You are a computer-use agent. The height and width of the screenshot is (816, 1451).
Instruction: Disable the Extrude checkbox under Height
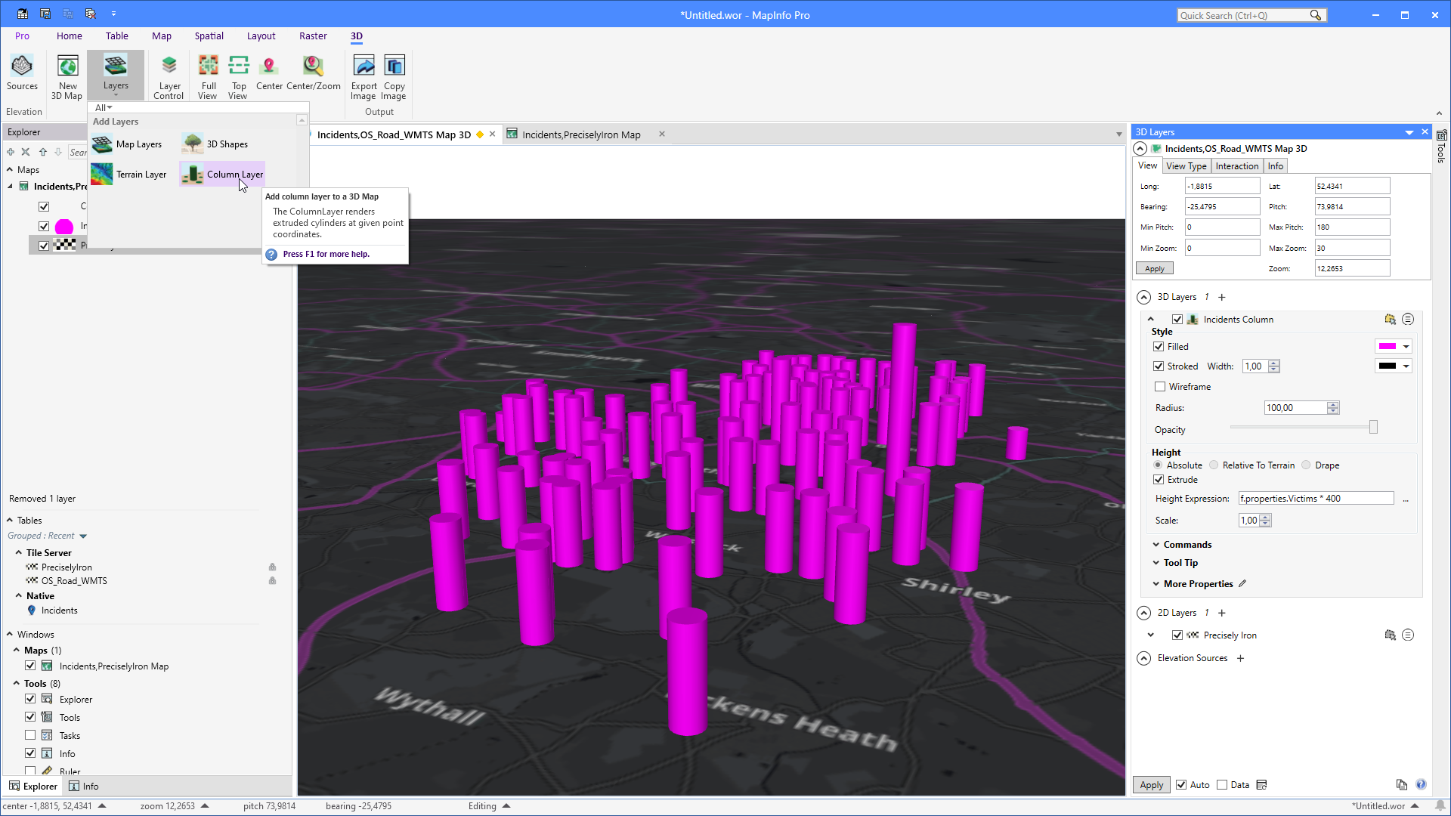(1159, 479)
